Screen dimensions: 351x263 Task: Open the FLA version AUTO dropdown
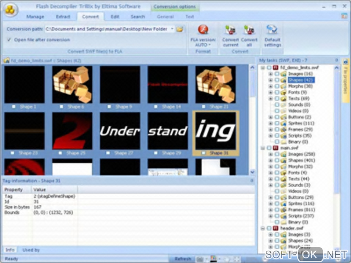[x=203, y=45]
